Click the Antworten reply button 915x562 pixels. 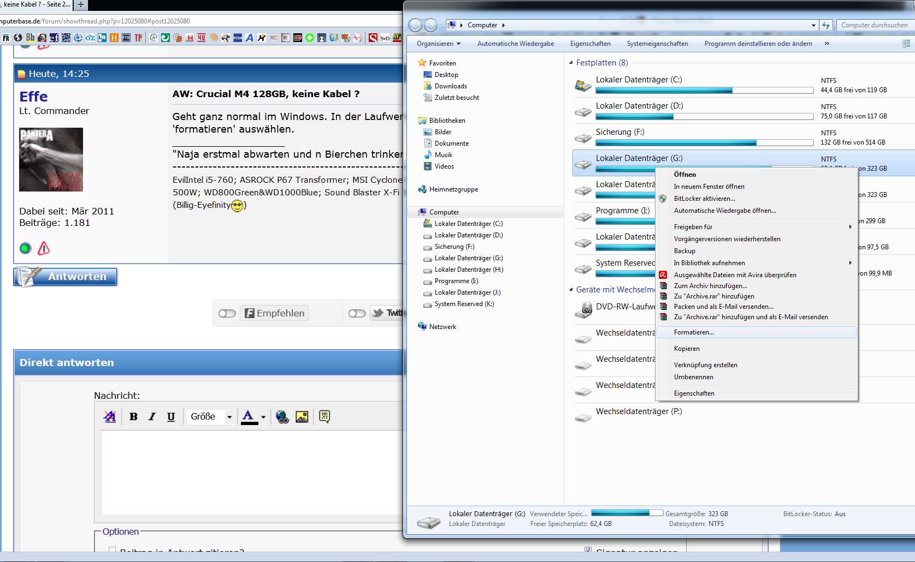[x=65, y=277]
